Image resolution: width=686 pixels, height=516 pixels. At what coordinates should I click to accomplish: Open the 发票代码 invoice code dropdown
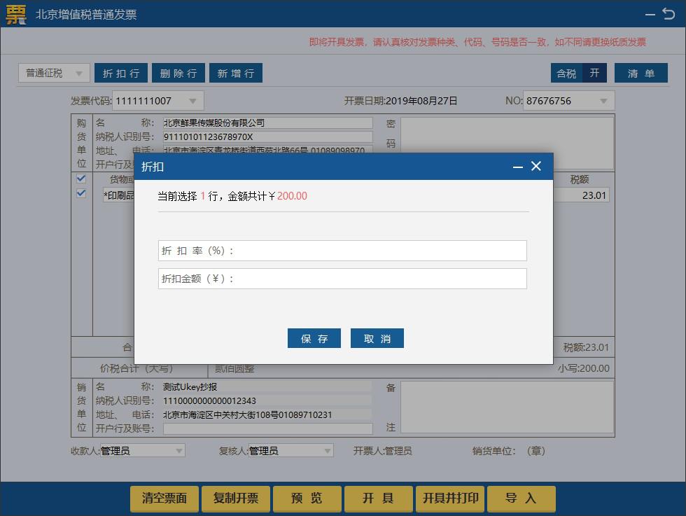click(194, 101)
